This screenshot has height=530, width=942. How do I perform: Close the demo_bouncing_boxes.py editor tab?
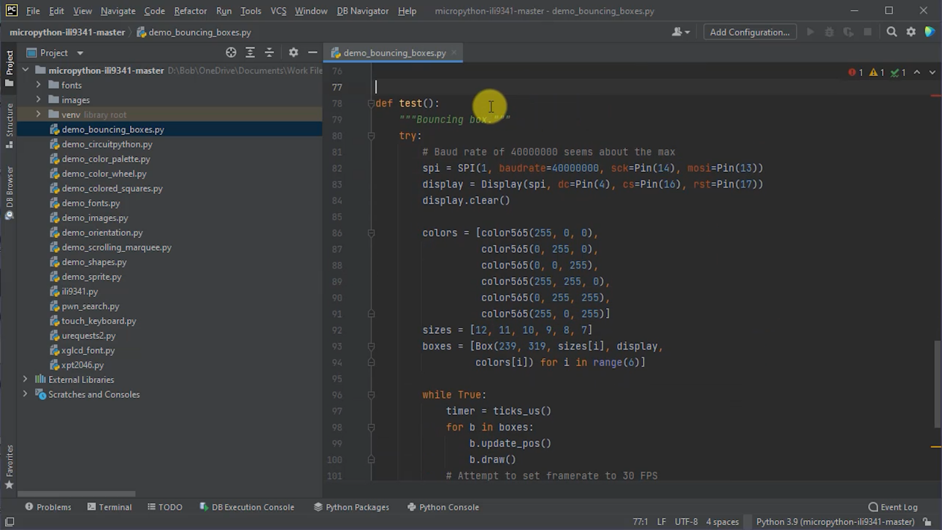coord(454,53)
